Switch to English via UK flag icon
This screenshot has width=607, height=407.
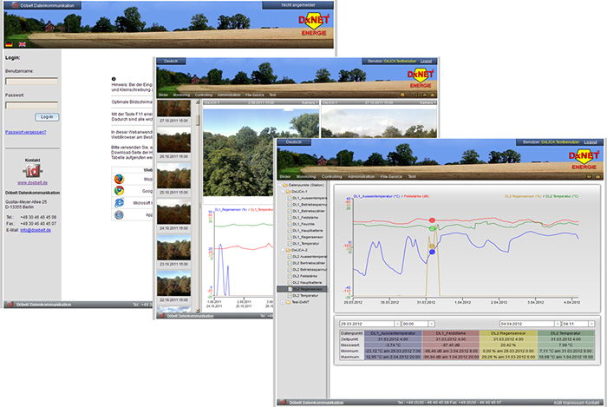tap(22, 44)
